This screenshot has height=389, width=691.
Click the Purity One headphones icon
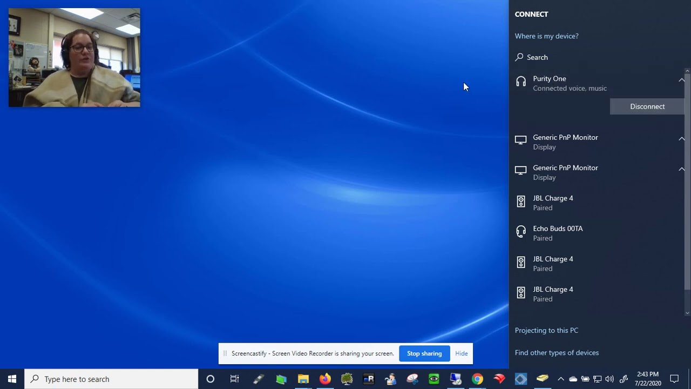[x=521, y=82]
